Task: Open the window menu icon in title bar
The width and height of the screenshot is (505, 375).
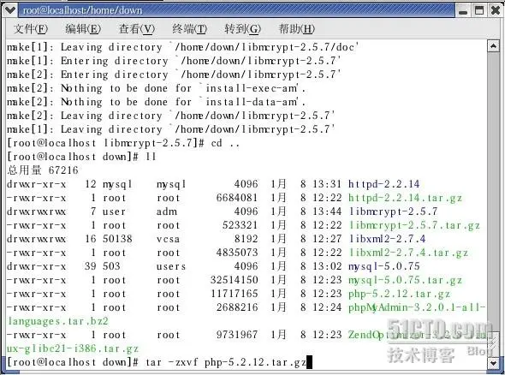Action: coord(9,10)
